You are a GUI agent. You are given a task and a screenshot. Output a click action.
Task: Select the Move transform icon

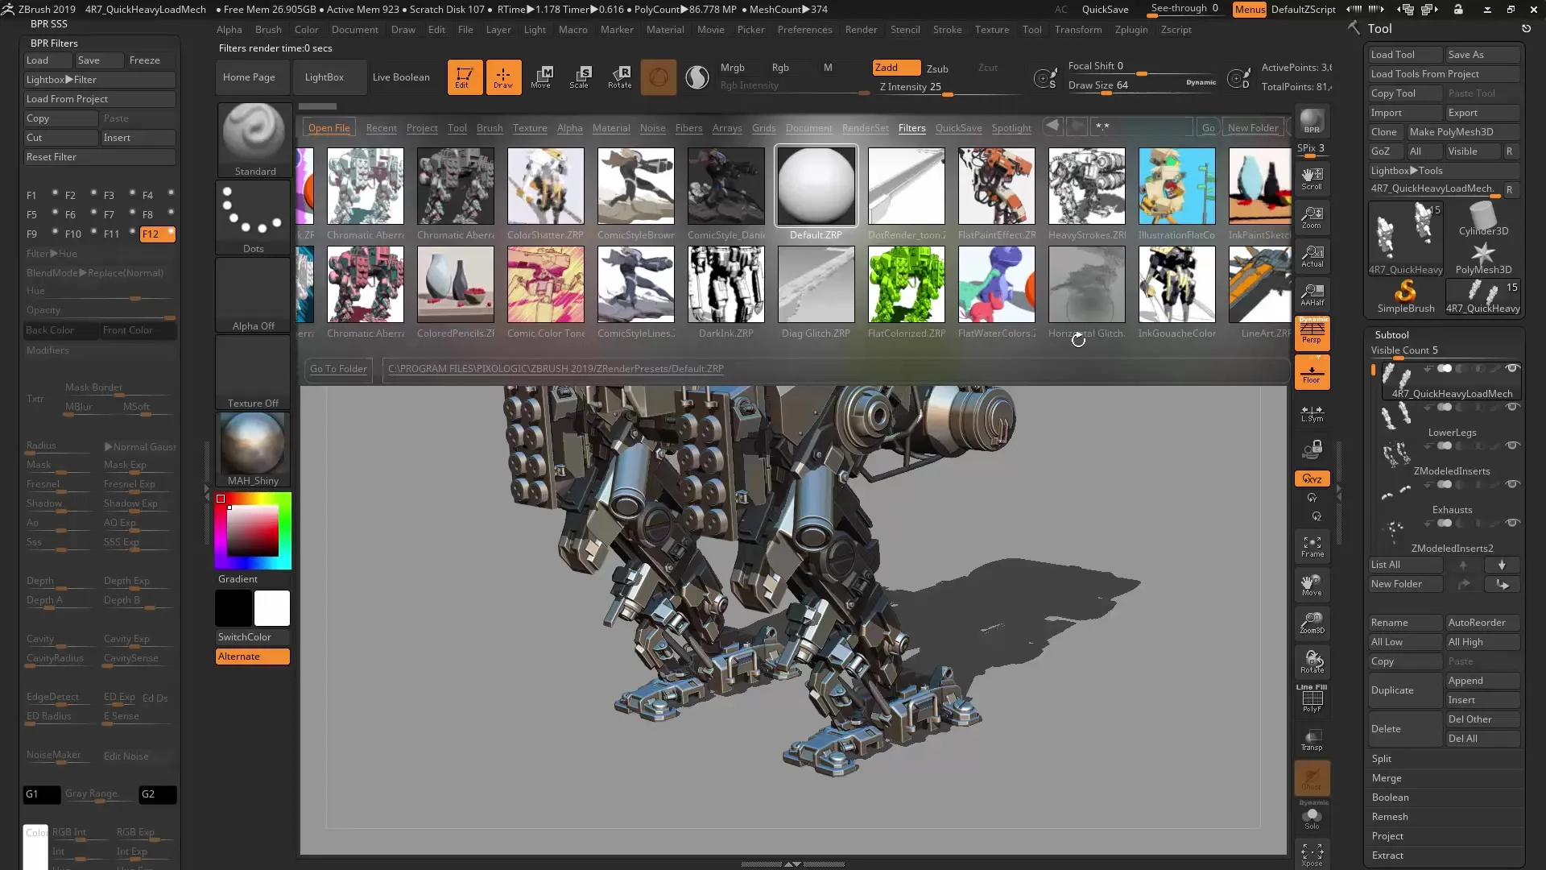542,77
